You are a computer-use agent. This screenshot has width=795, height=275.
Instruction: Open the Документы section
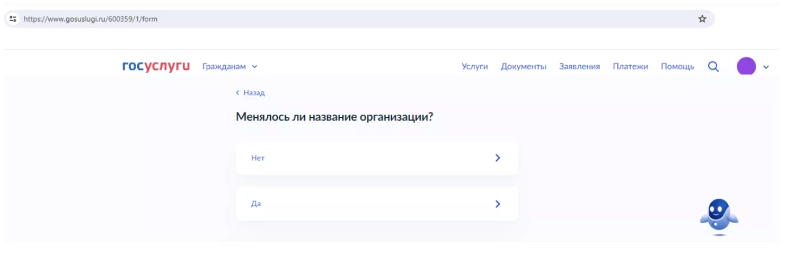(x=524, y=67)
